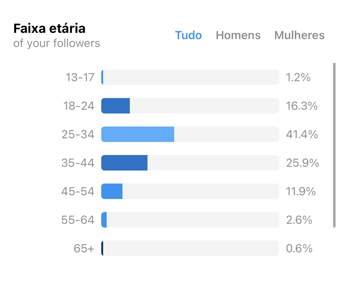Click the vertical scrollbar on the right

point(334,145)
